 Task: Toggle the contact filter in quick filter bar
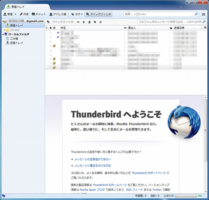89,22
